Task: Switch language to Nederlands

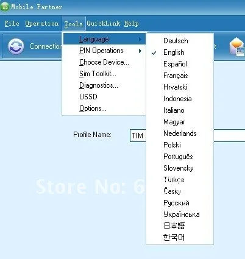Action: pyautogui.click(x=180, y=133)
